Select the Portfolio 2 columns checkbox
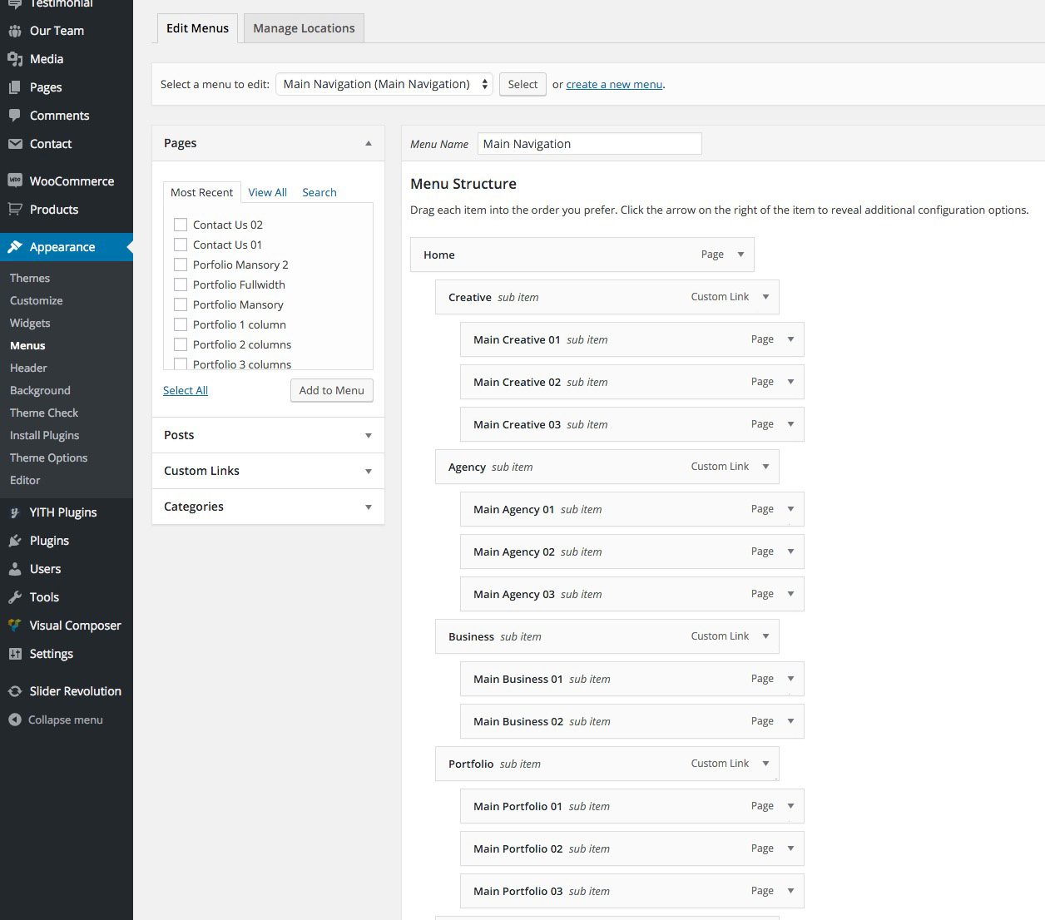 point(181,344)
